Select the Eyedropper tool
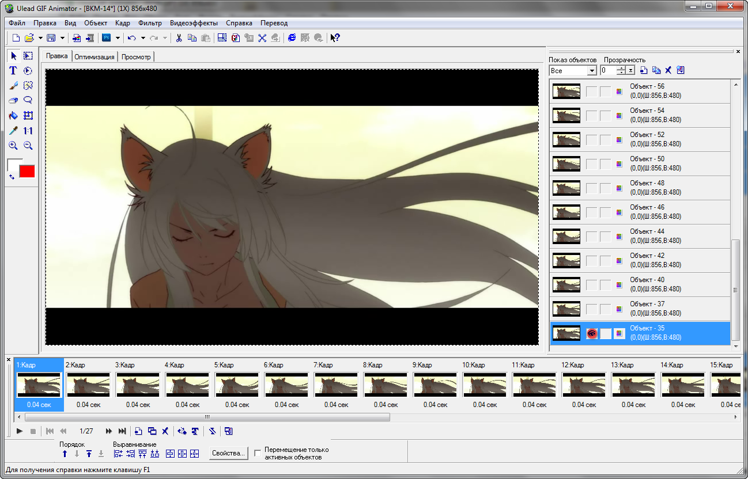The height and width of the screenshot is (479, 748). tap(13, 131)
